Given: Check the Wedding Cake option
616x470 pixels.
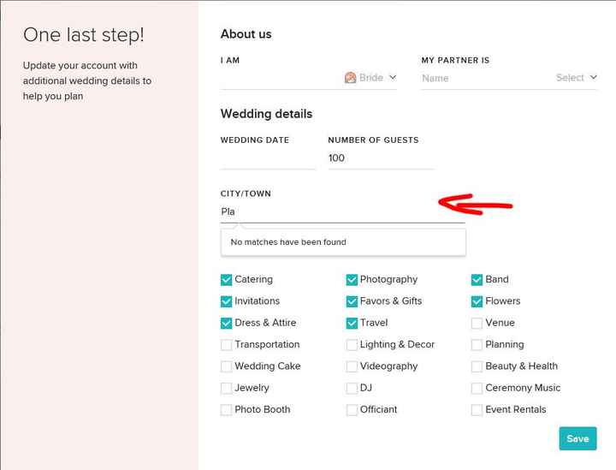Looking at the screenshot, I should pyautogui.click(x=227, y=366).
